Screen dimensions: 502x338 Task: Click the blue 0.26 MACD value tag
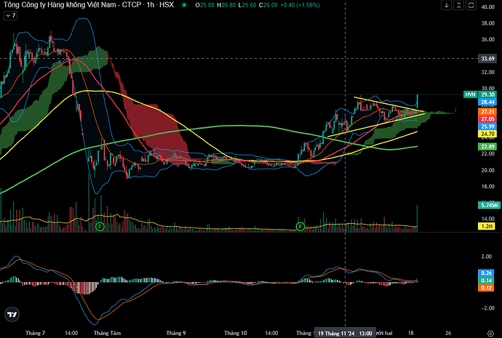coord(486,273)
